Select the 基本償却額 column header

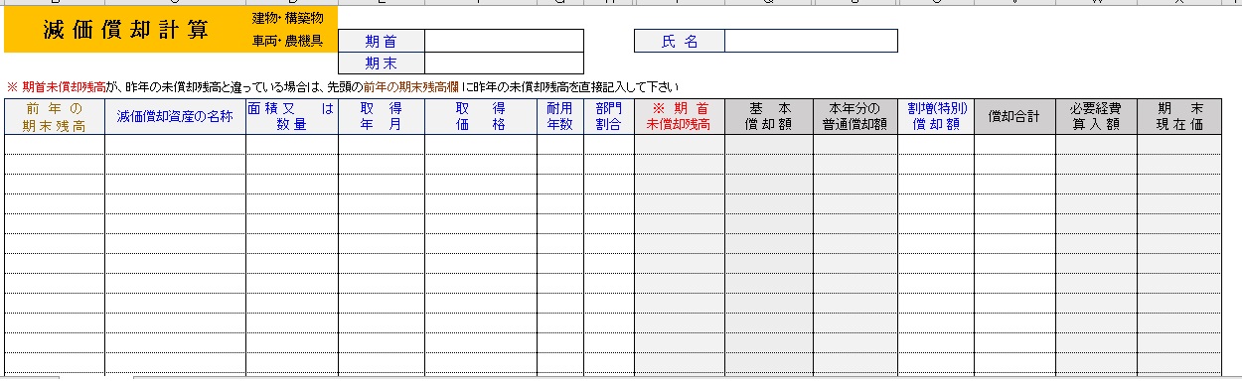(x=769, y=116)
